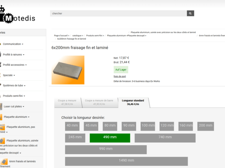Image resolution: width=225 pixels, height=168 pixels.
Task: Click the search magnifier button
Action: (x=190, y=13)
